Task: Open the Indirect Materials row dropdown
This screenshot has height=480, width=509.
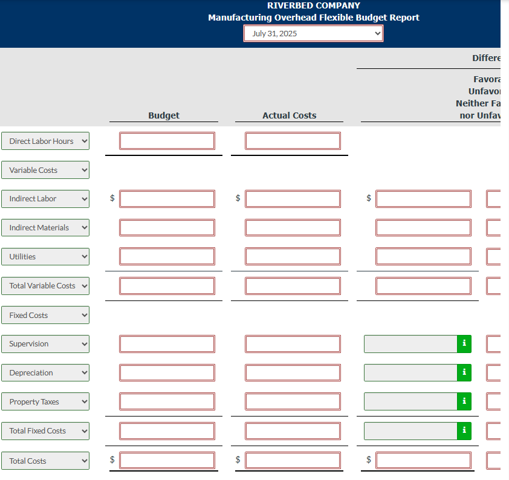Action: 45,227
